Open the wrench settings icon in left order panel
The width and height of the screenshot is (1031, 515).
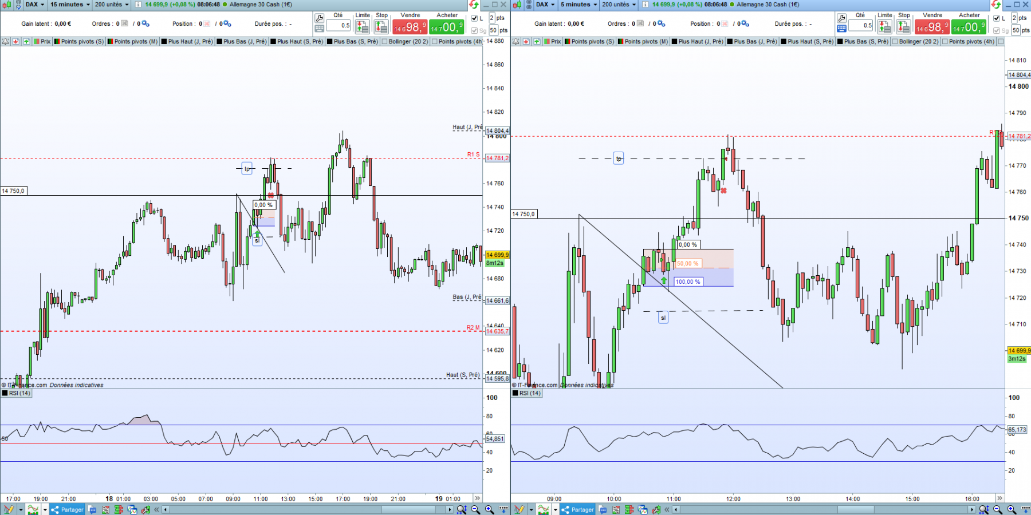tap(320, 18)
